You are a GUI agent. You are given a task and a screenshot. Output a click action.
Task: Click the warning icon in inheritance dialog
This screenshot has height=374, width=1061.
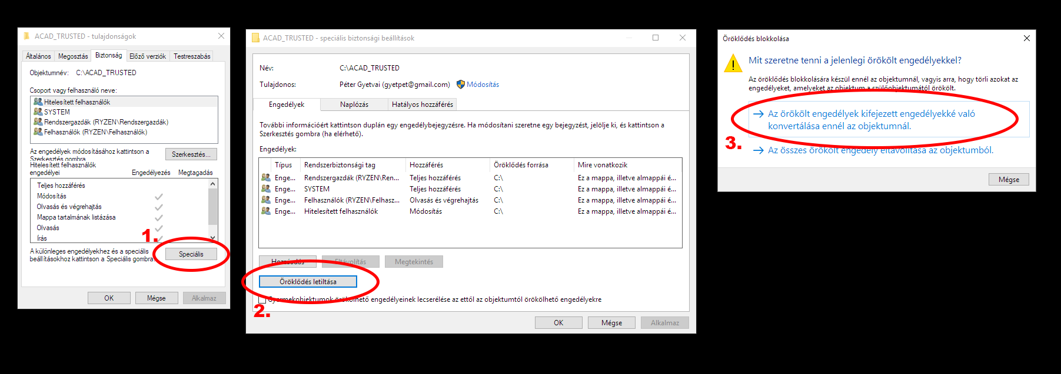733,63
